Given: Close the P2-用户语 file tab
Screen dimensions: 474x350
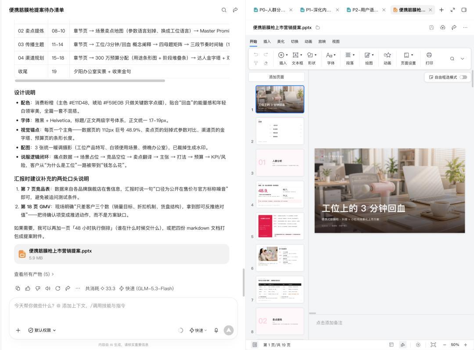Looking at the screenshot, I should tap(384, 10).
